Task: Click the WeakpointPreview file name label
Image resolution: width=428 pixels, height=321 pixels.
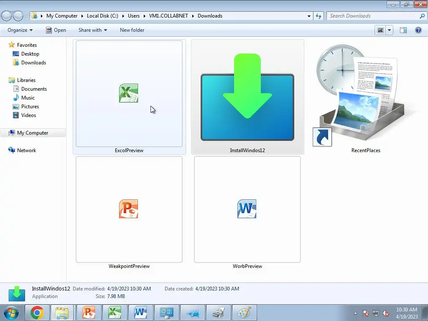Action: (x=129, y=266)
